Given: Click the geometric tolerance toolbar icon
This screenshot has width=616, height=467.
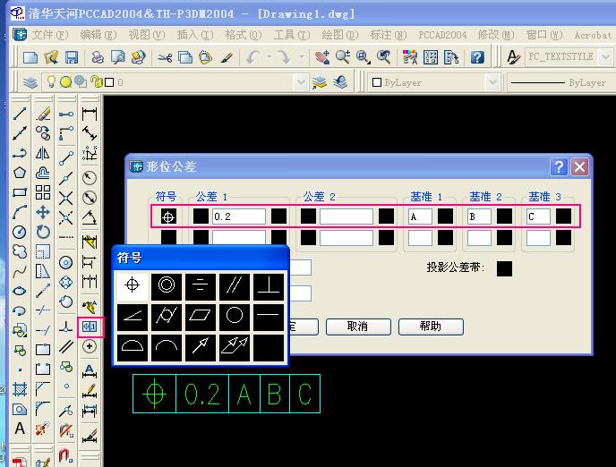Looking at the screenshot, I should pyautogui.click(x=90, y=327).
